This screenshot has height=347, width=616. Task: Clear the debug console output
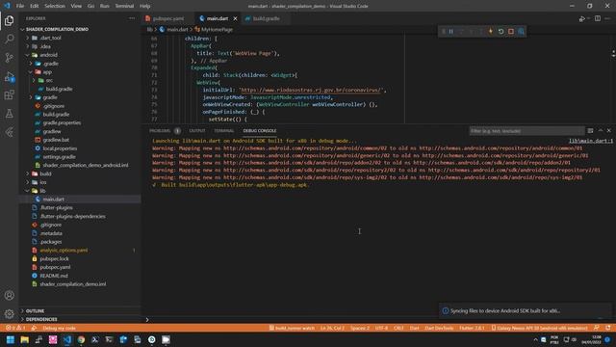590,131
